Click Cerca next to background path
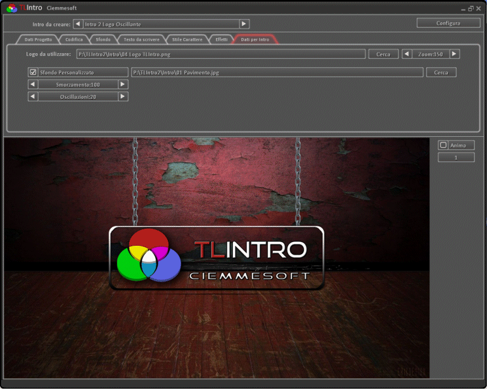Screen dimensions: 487x389 [441, 72]
